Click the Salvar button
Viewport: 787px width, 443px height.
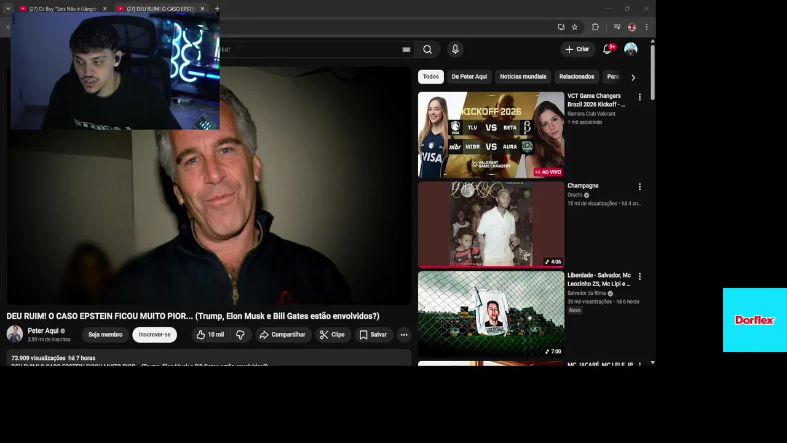click(373, 335)
